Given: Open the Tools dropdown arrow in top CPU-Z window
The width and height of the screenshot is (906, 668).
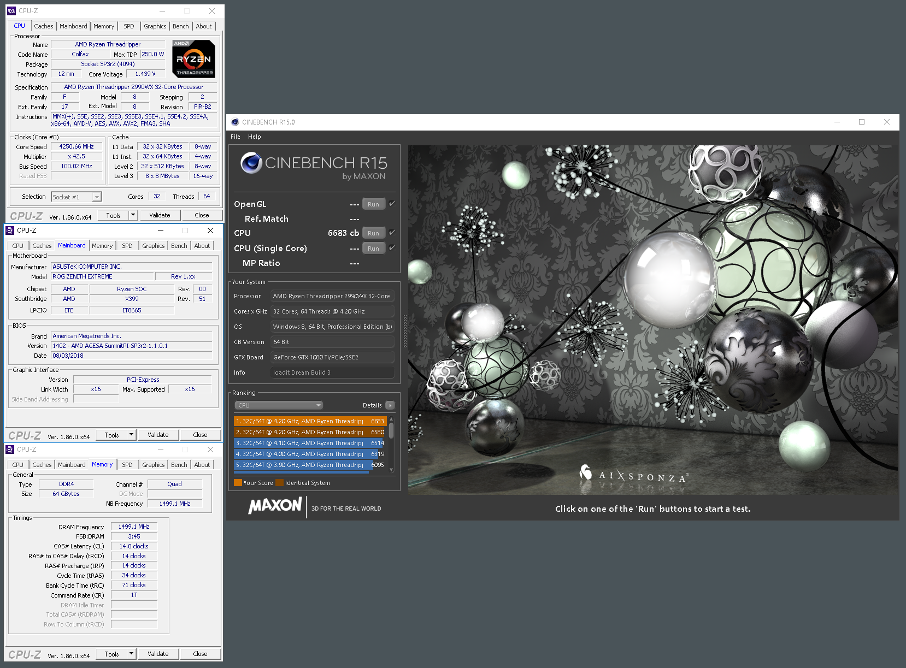Looking at the screenshot, I should click(x=133, y=215).
